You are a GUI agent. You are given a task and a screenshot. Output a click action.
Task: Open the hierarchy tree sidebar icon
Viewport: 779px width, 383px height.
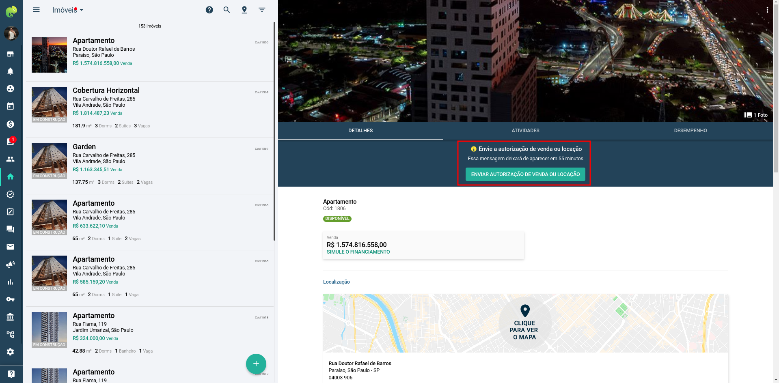(11, 334)
